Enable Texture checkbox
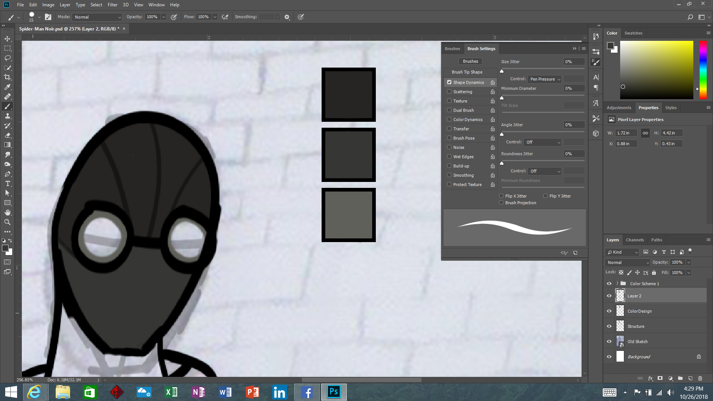 [449, 101]
